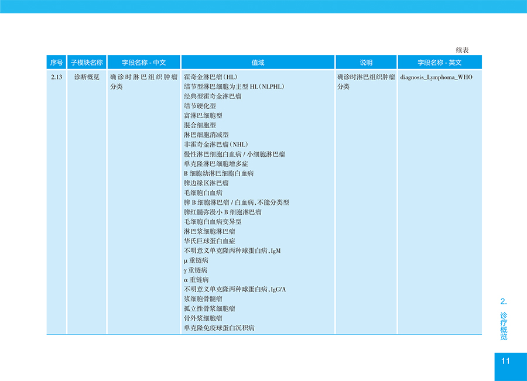This screenshot has height=381, width=527.
Task: Click the value 富淋巴细胞型
Action: (x=203, y=115)
